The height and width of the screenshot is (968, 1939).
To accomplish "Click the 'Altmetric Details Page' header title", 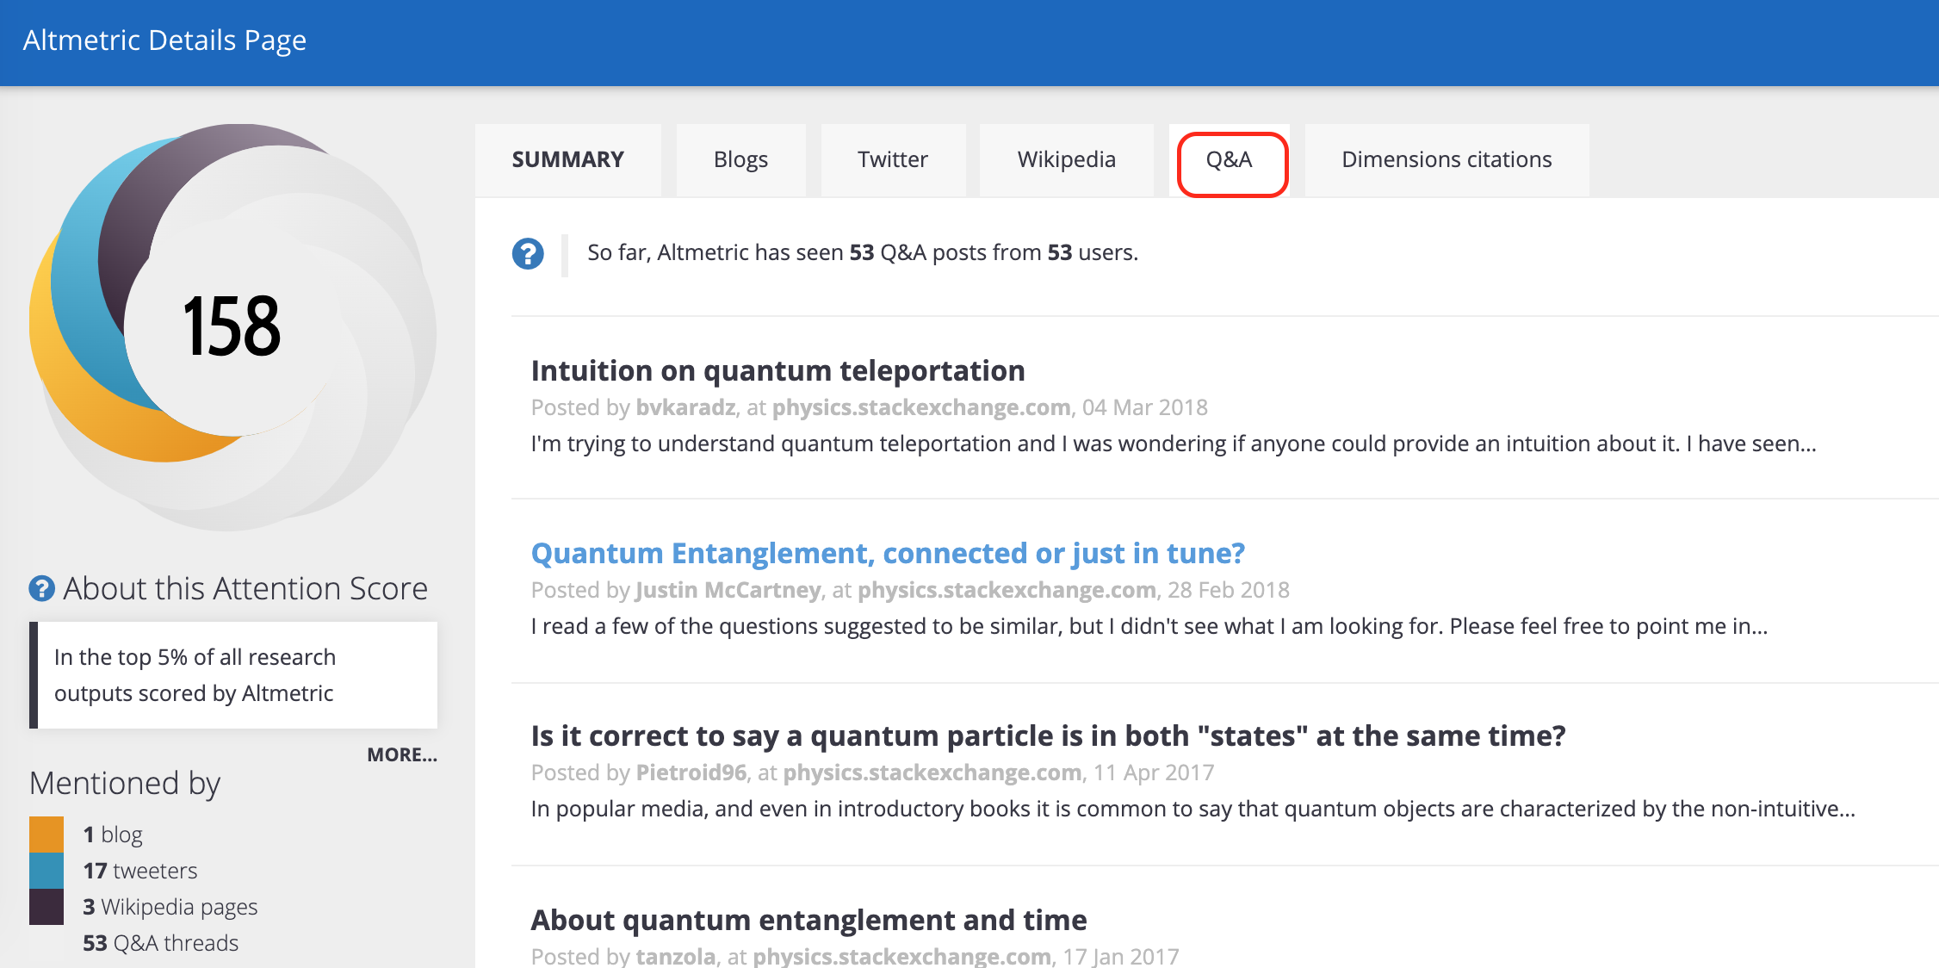I will coord(164,40).
